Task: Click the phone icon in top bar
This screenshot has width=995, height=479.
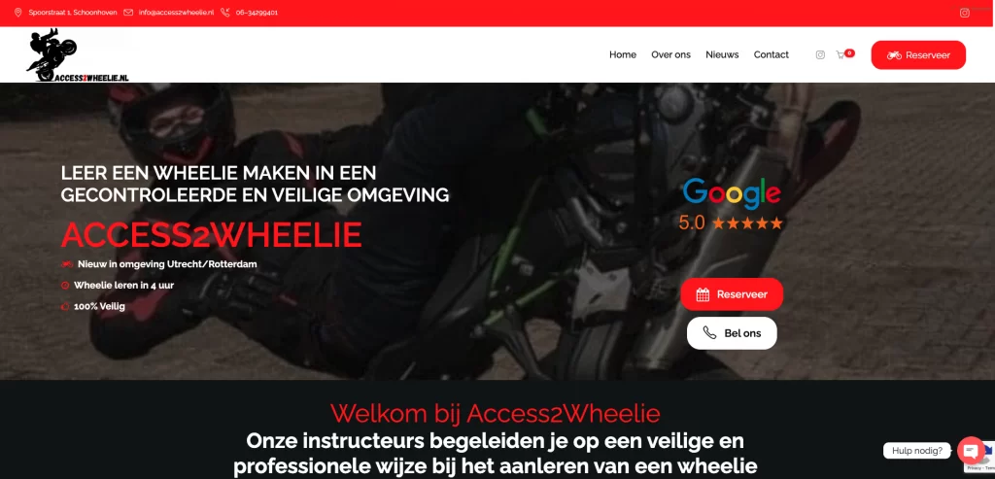Action: (x=225, y=13)
